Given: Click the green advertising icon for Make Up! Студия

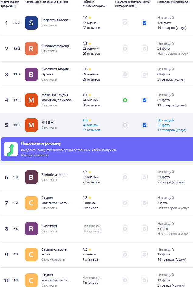Looking at the screenshot, I should click(125, 100).
